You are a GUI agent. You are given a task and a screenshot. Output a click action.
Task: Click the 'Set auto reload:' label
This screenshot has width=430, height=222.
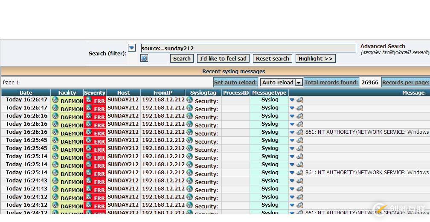click(235, 82)
